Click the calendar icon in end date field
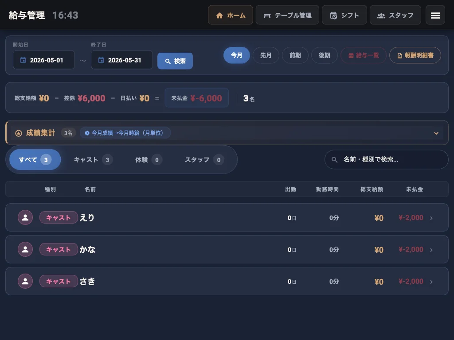Image resolution: width=454 pixels, height=340 pixels. coord(101,60)
